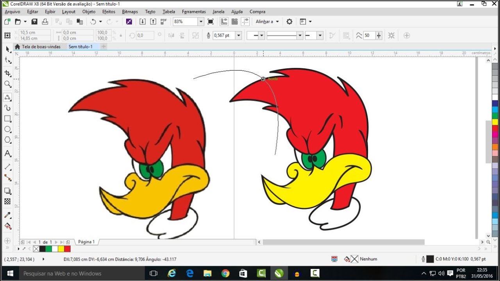
Task: Open the Efeitos menu
Action: (x=109, y=12)
